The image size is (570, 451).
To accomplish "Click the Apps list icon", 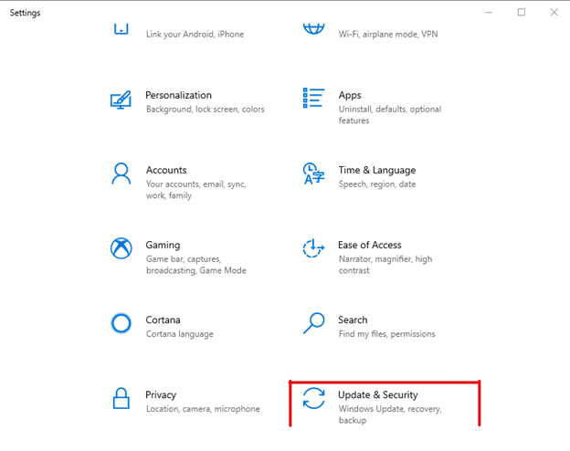I will (313, 98).
